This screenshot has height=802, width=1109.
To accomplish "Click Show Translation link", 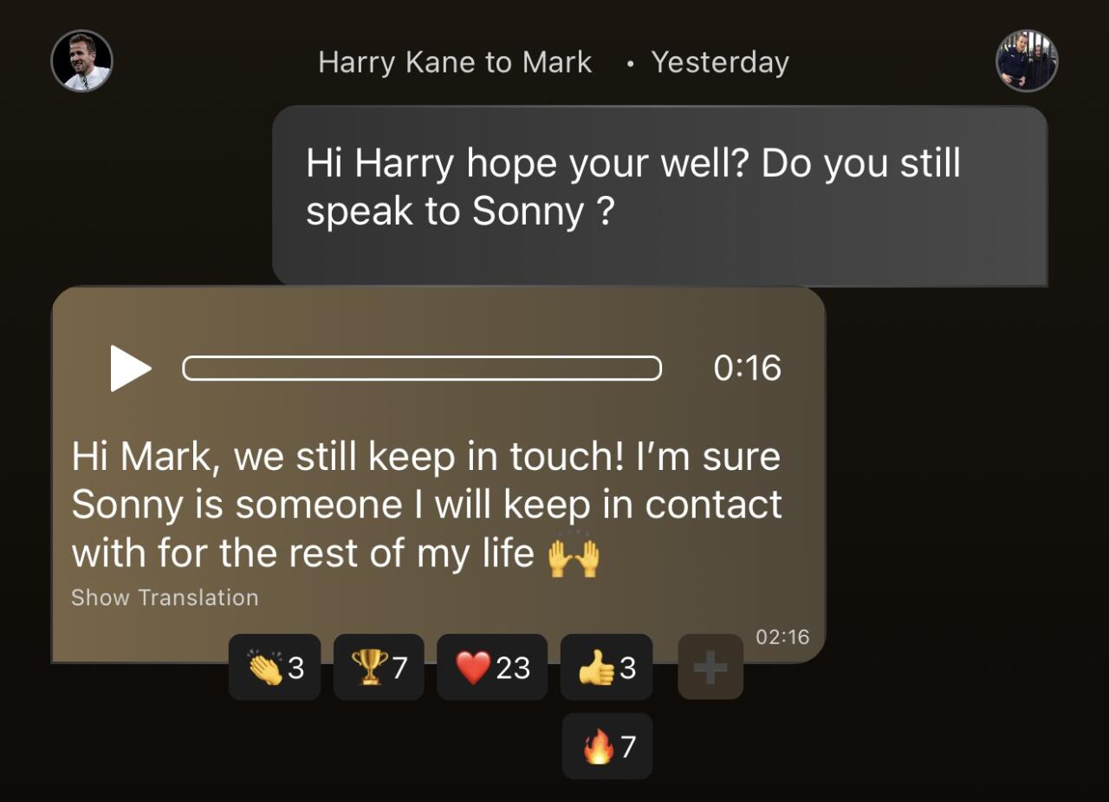I will click(x=165, y=597).
